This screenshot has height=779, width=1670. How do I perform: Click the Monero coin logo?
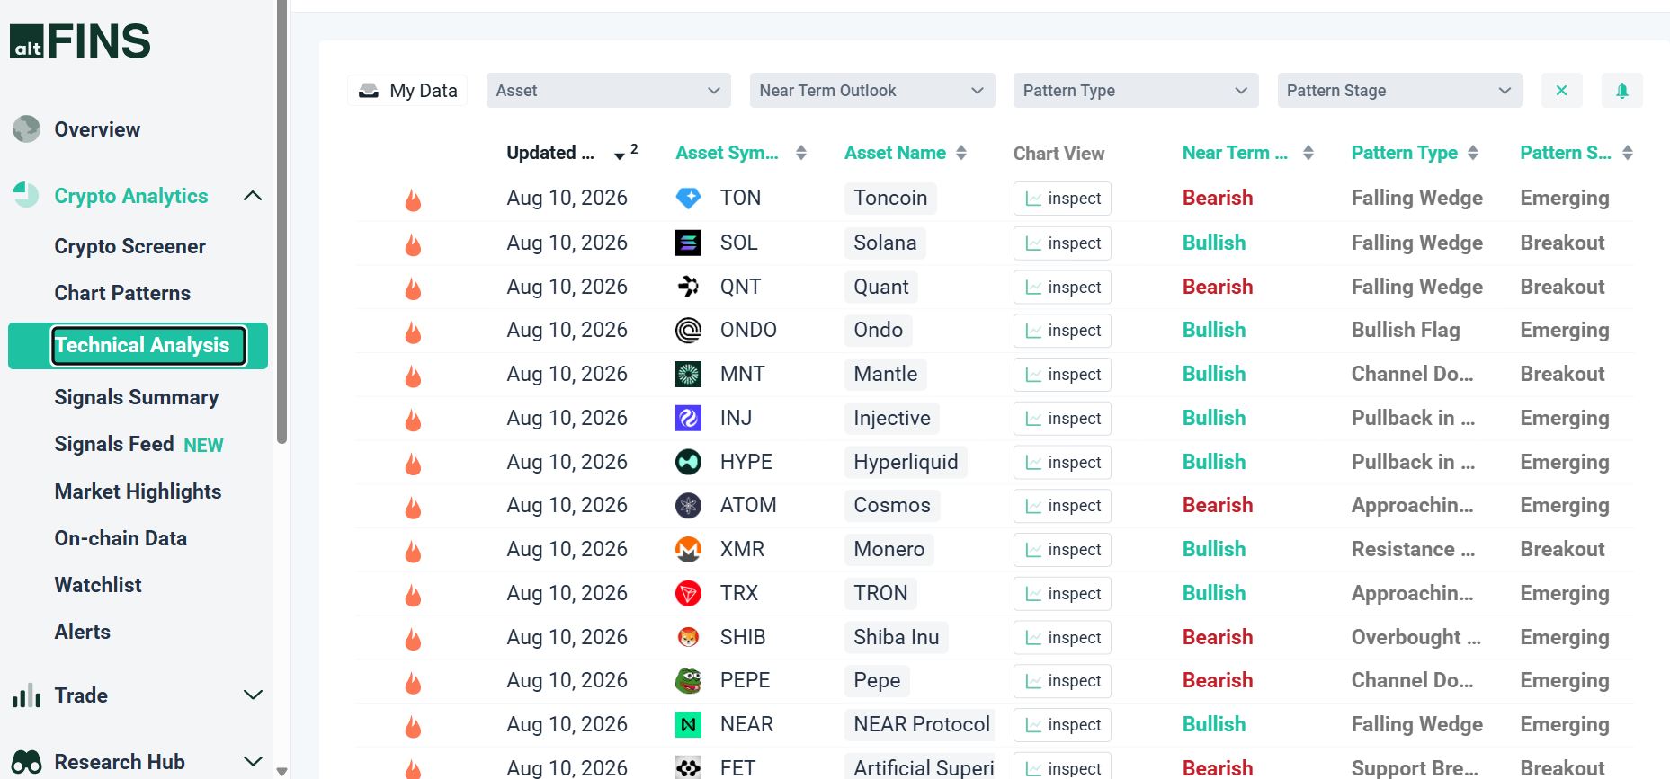click(x=688, y=549)
